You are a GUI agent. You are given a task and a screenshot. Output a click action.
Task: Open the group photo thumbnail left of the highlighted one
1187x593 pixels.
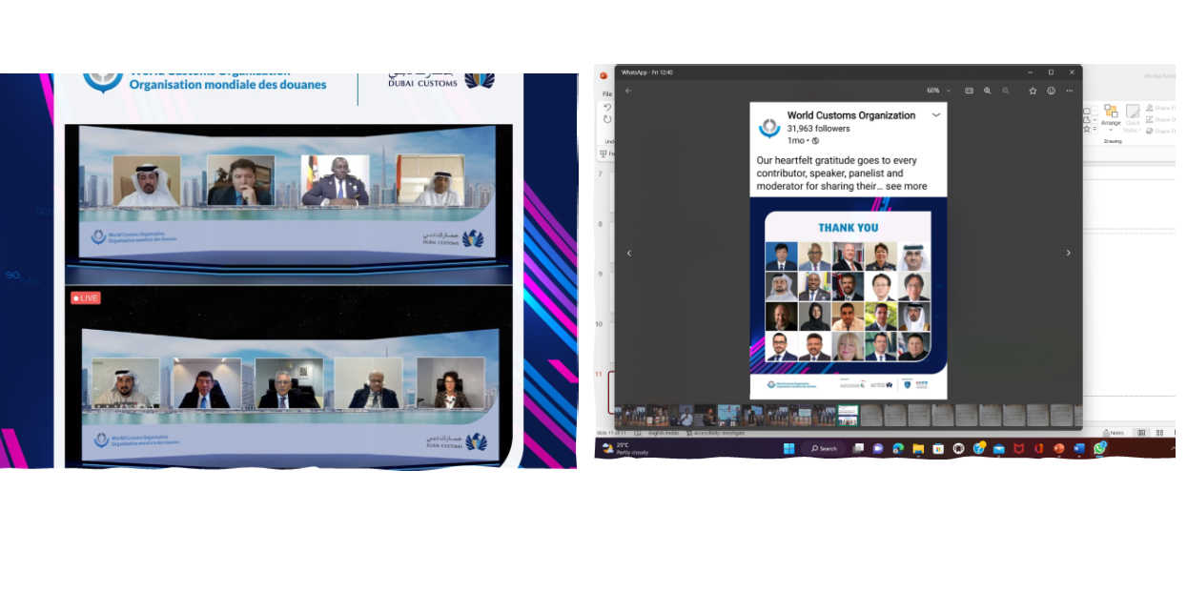[825, 415]
